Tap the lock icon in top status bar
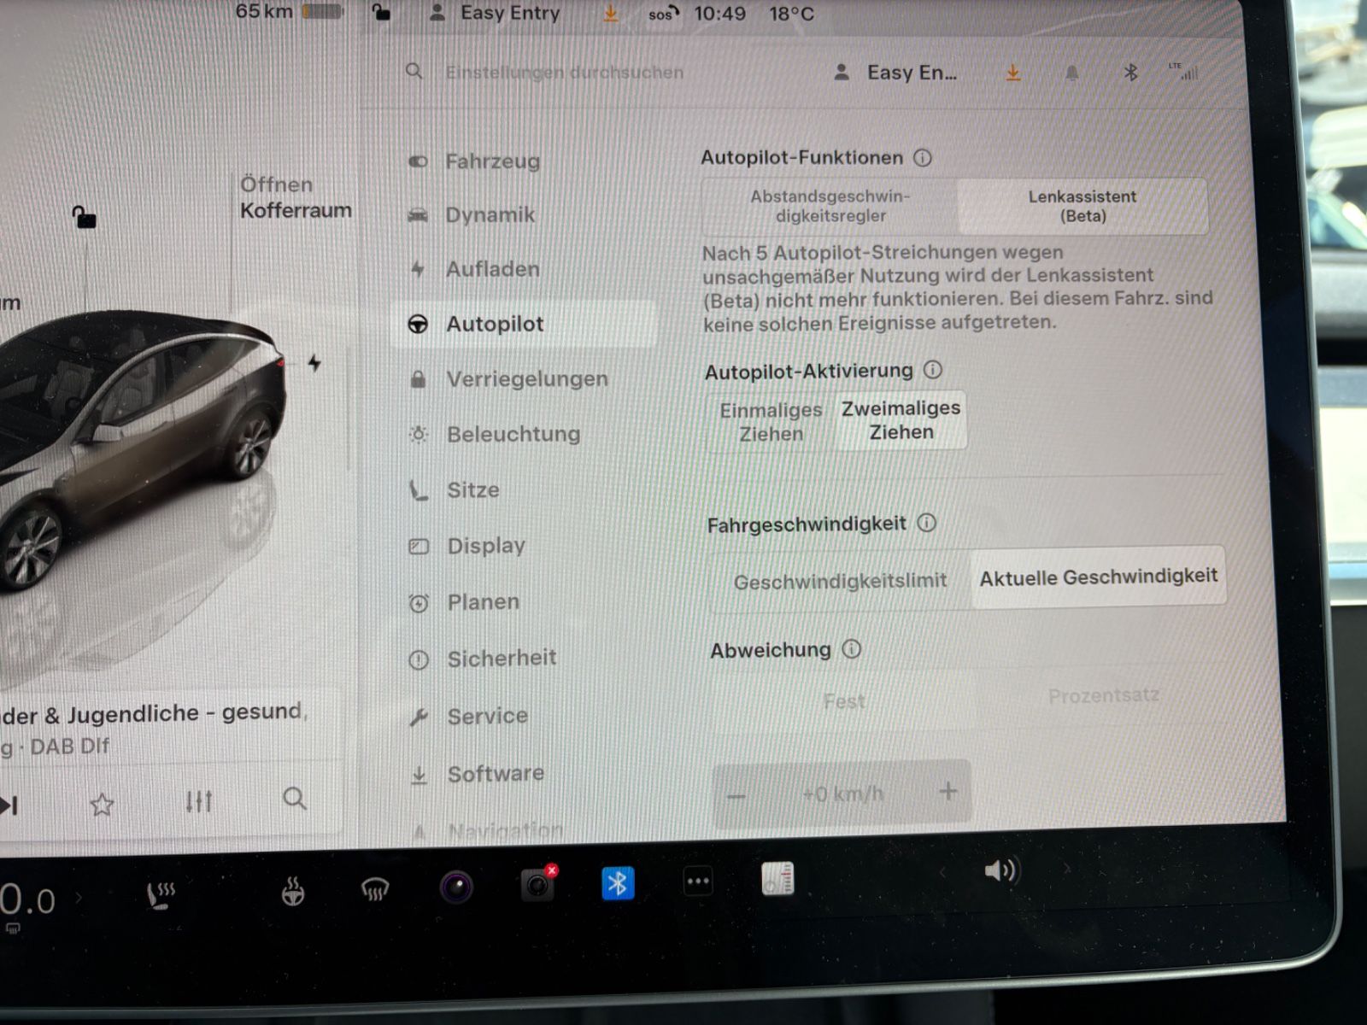Image resolution: width=1367 pixels, height=1025 pixels. tap(381, 12)
